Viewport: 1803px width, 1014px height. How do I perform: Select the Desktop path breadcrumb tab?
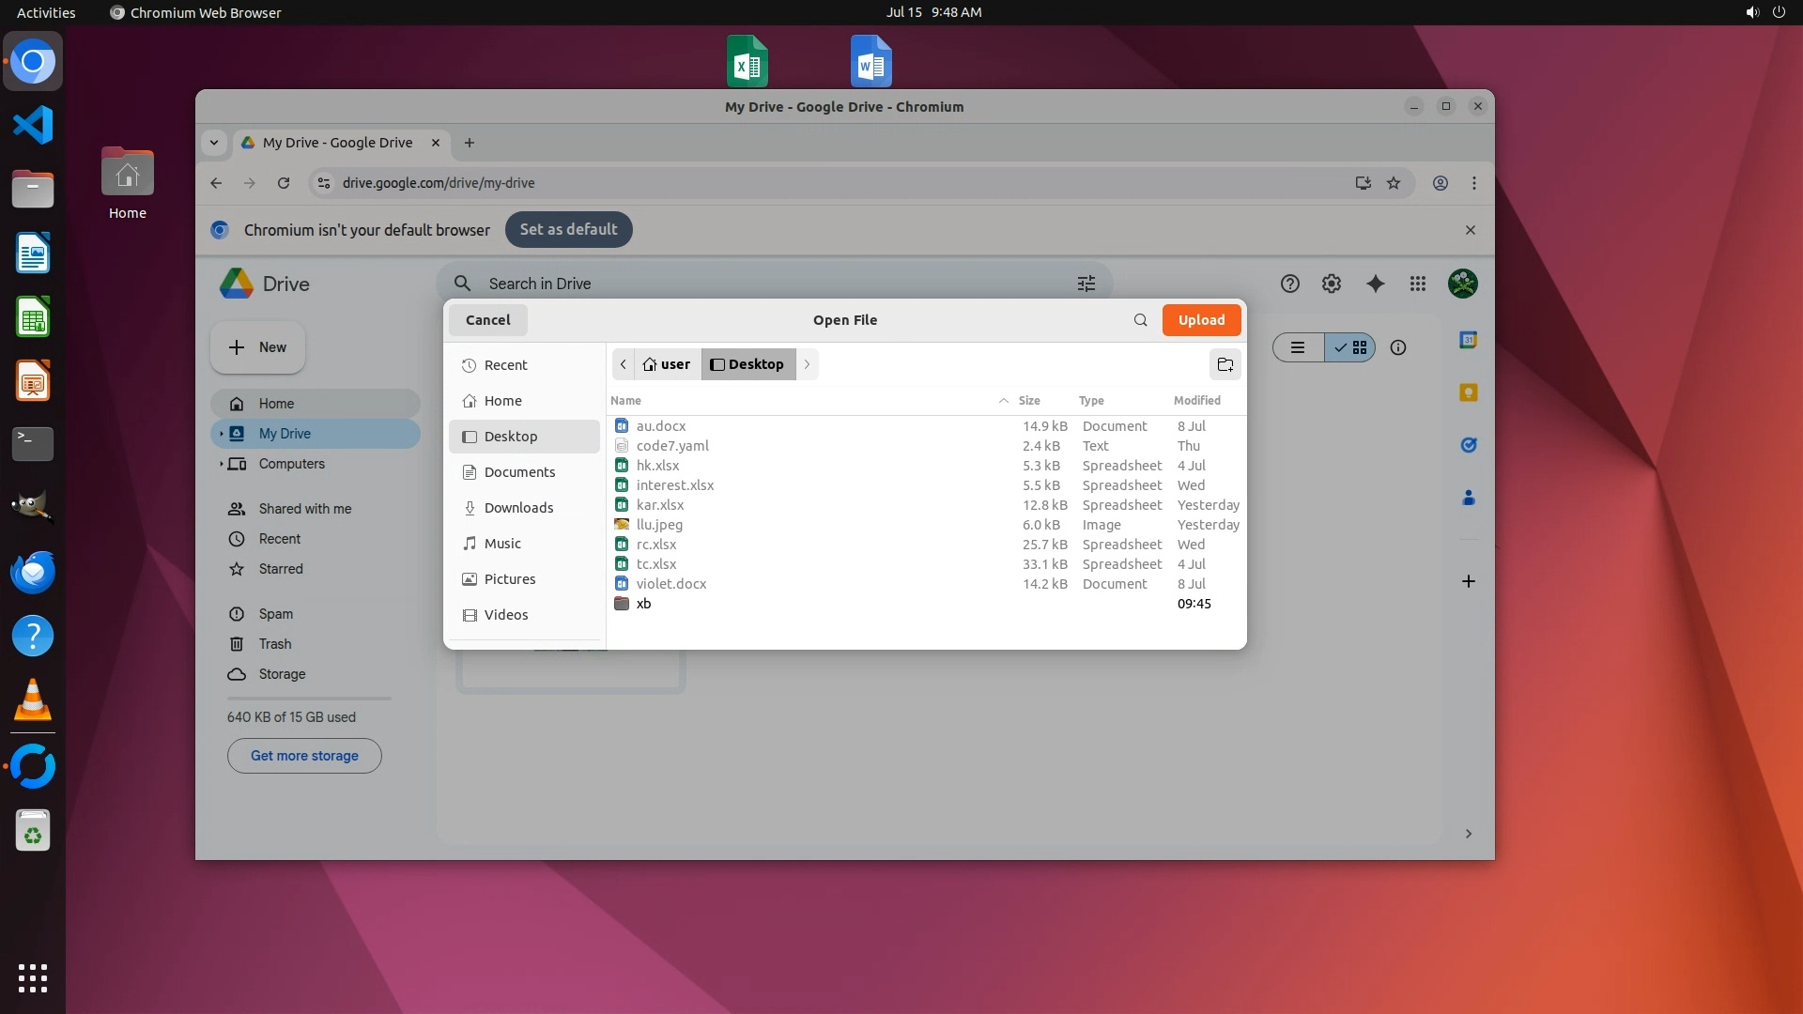pos(747,364)
